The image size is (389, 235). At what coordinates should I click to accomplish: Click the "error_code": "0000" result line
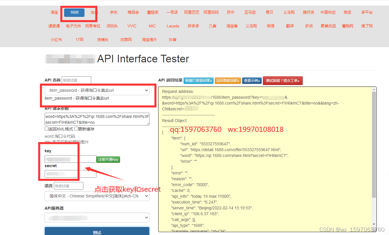pyautogui.click(x=190, y=185)
